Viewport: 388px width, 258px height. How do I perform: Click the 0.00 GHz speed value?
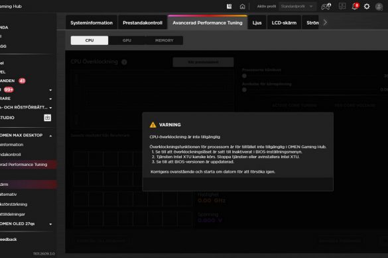[212, 200]
